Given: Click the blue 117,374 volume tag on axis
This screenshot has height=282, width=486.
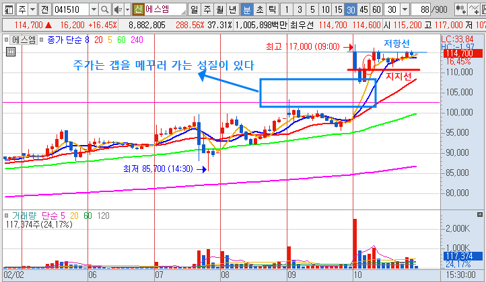Looking at the screenshot, I should [x=462, y=256].
